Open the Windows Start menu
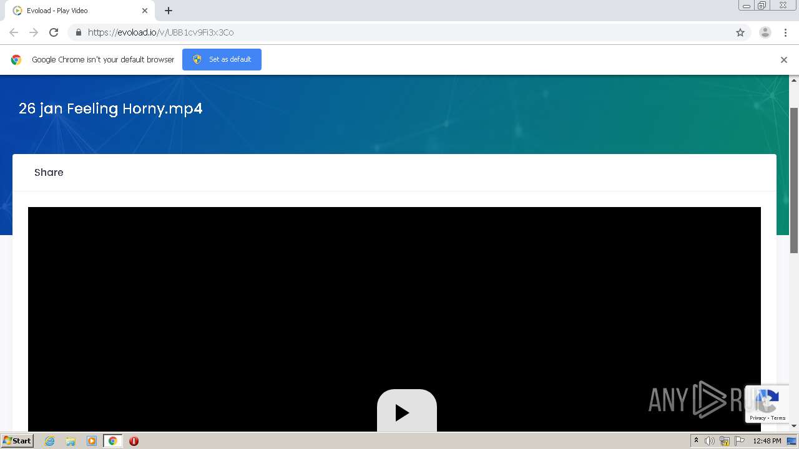Screen dimensions: 799x449 pyautogui.click(x=17, y=441)
